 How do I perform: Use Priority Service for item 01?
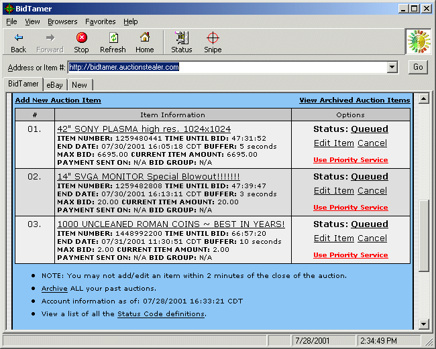(351, 160)
